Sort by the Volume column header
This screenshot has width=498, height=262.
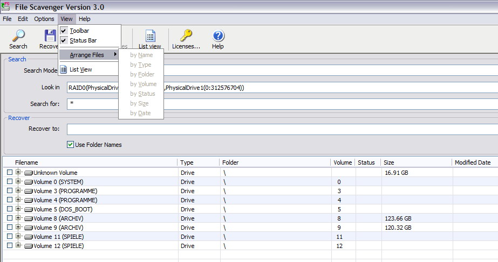343,162
